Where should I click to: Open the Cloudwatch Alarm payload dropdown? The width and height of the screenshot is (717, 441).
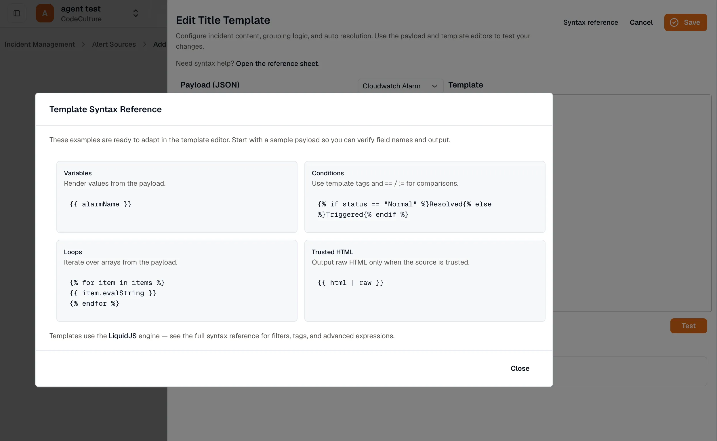point(400,86)
